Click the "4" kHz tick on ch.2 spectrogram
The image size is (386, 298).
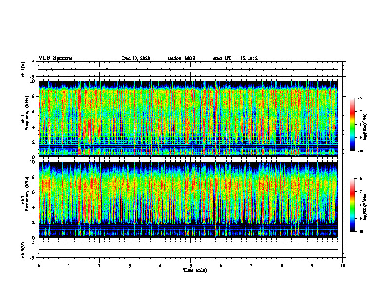[34, 207]
